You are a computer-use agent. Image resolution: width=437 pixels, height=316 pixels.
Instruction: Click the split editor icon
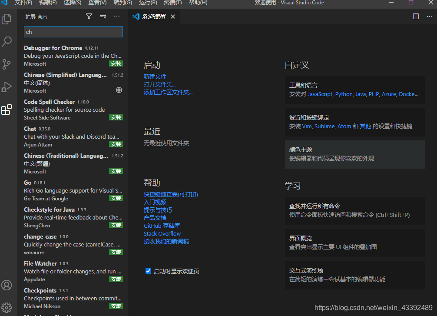click(x=416, y=16)
